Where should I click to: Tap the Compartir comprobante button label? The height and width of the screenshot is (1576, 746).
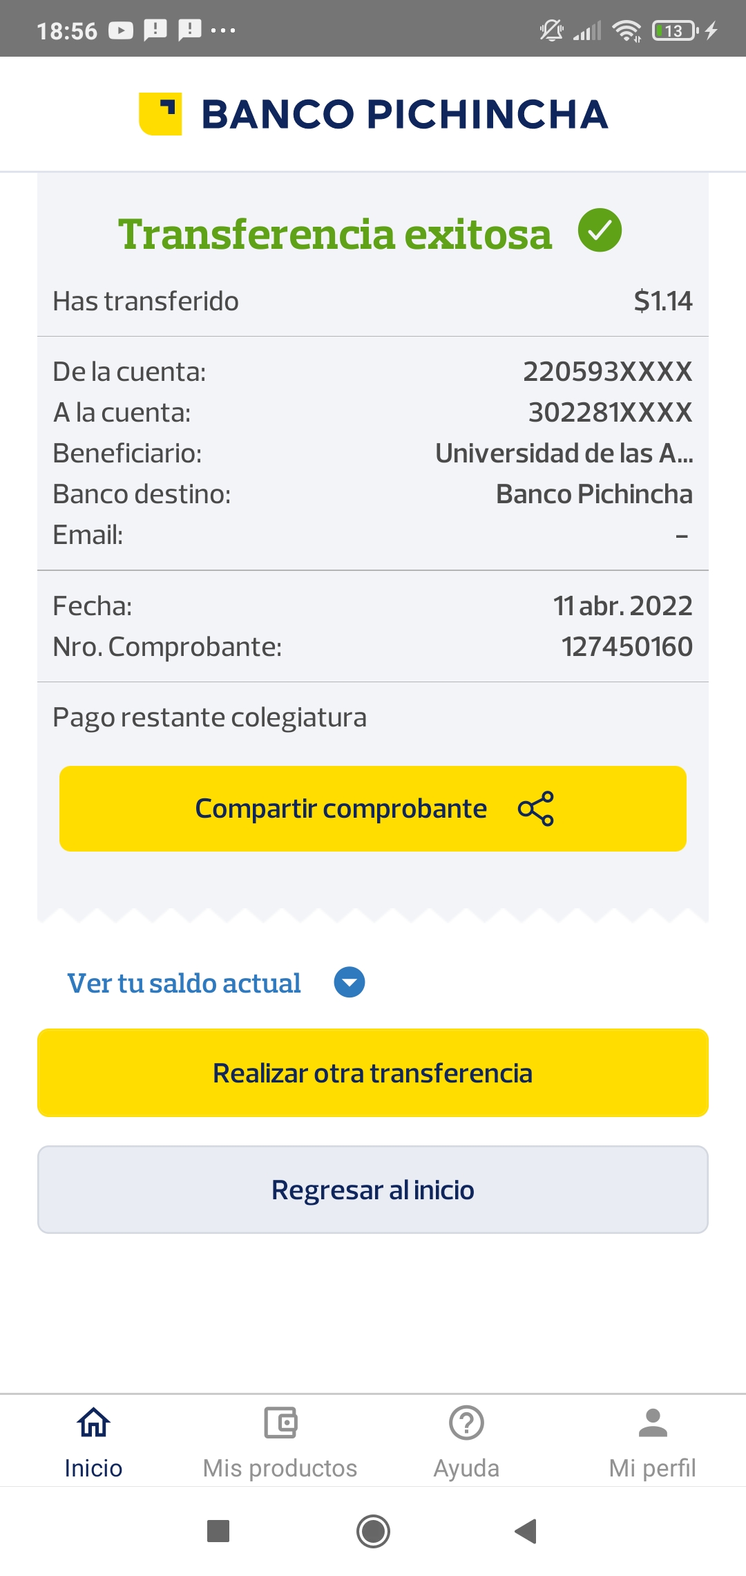[x=341, y=809]
